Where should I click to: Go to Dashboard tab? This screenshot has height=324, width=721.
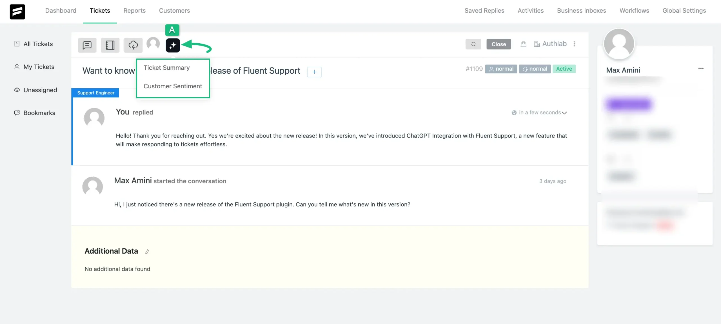point(61,10)
